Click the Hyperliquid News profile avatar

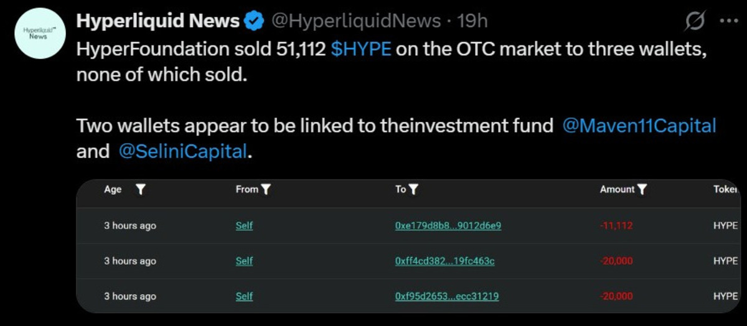coord(38,33)
